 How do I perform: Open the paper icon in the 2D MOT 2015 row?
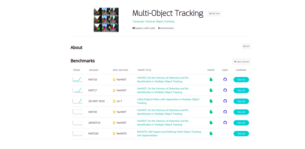tap(211, 101)
